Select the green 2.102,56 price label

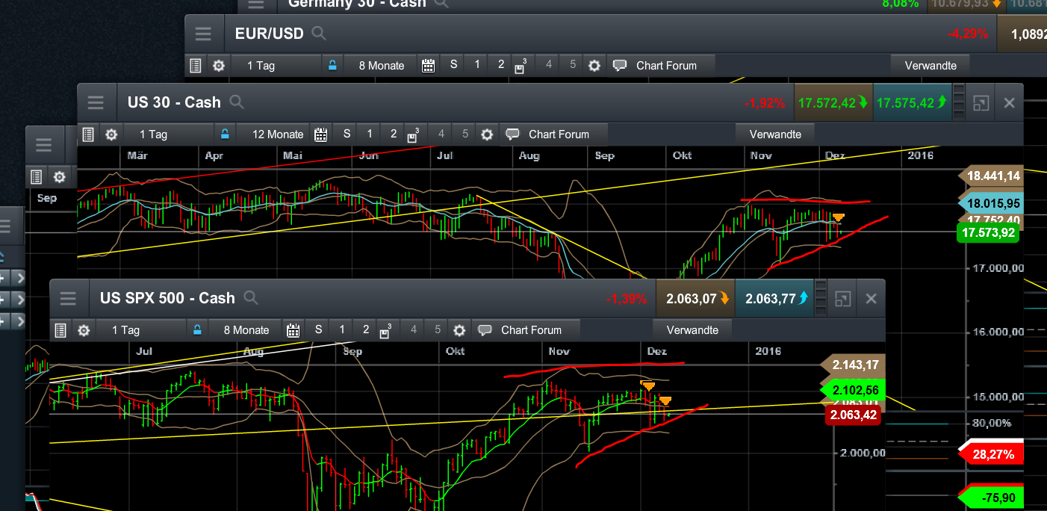point(854,390)
